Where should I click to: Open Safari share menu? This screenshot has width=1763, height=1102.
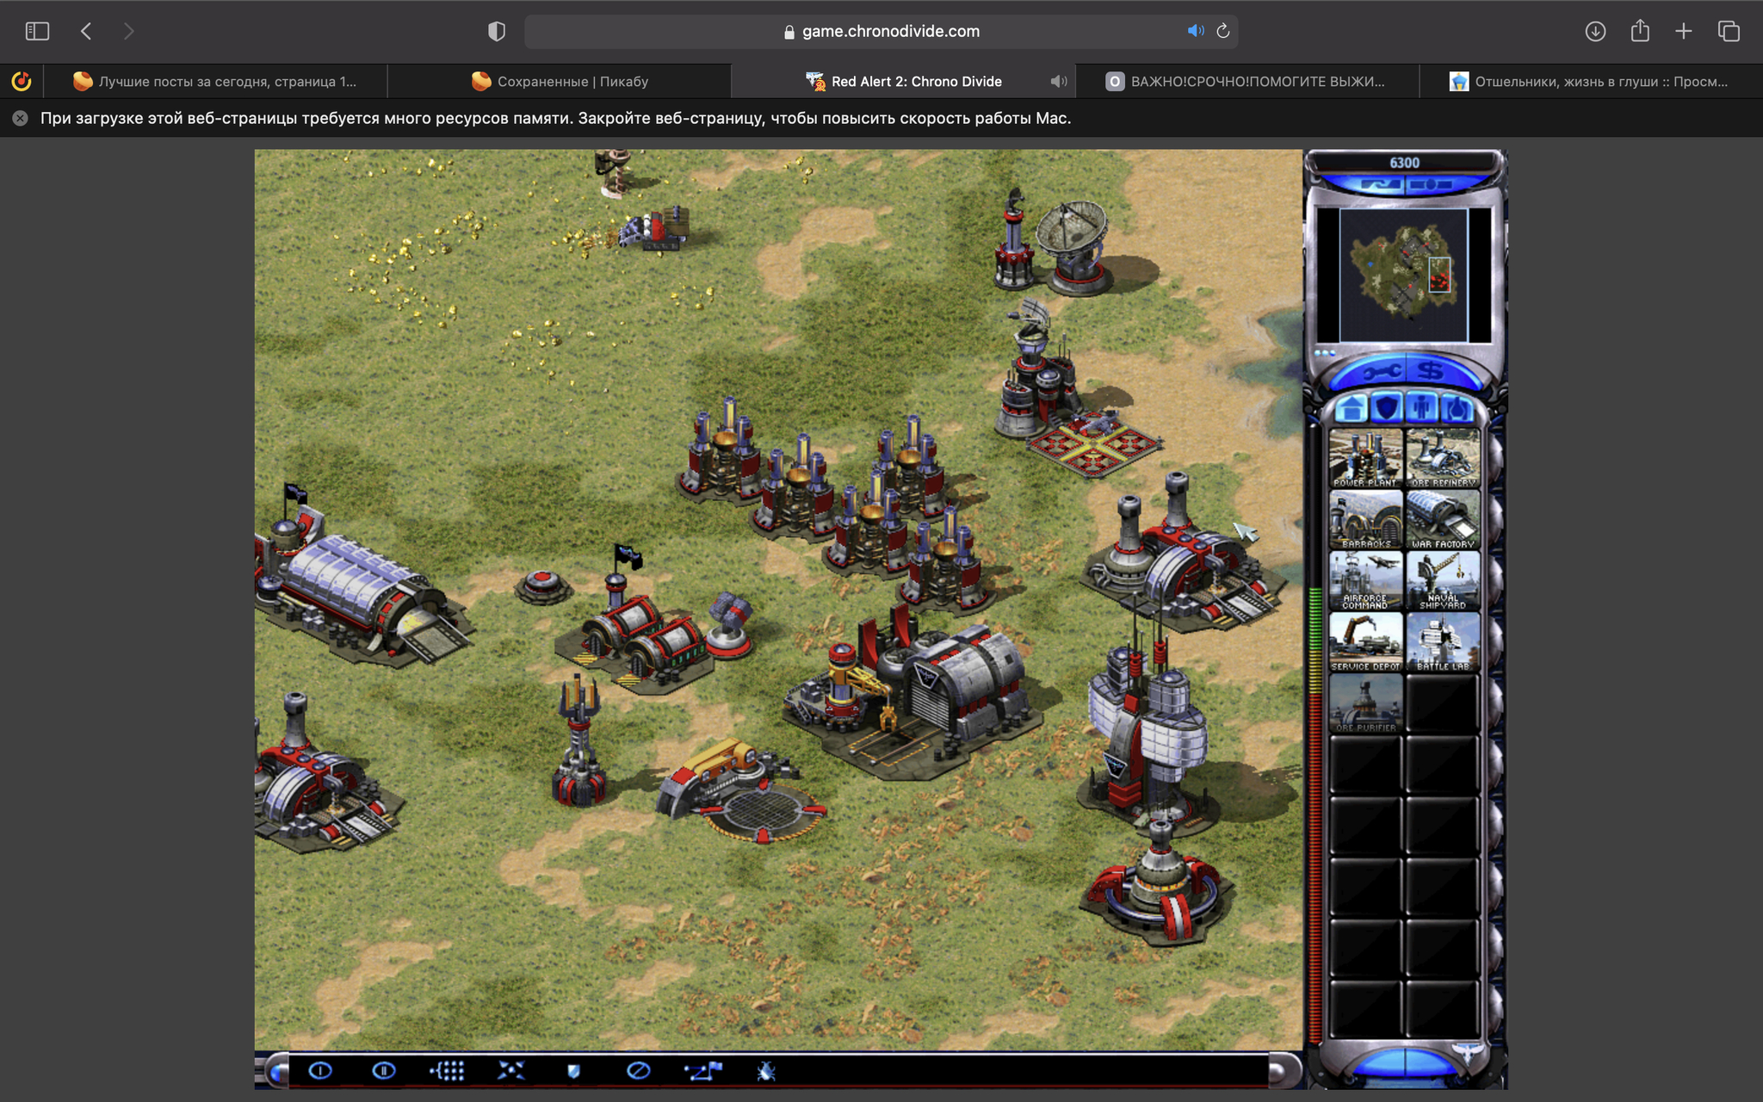point(1640,31)
